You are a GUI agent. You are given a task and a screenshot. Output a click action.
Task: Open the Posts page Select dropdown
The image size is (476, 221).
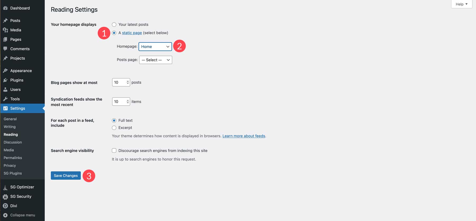[156, 60]
